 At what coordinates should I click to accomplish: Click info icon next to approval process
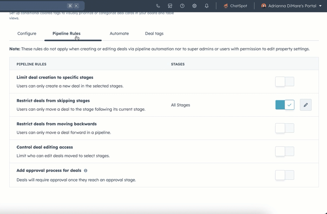tap(85, 171)
